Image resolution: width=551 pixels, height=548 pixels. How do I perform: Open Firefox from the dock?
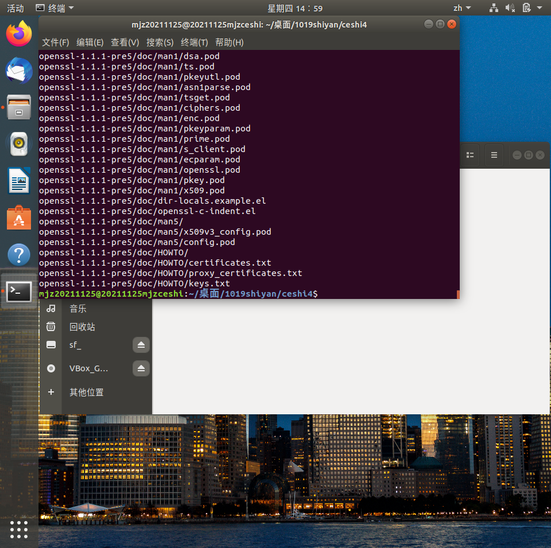pyautogui.click(x=19, y=34)
